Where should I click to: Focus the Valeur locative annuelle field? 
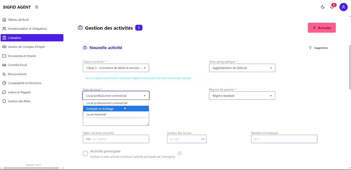click(x=120, y=139)
